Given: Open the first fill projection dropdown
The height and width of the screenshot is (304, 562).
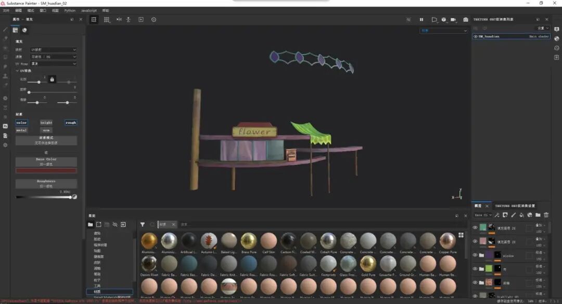Looking at the screenshot, I should click(54, 50).
